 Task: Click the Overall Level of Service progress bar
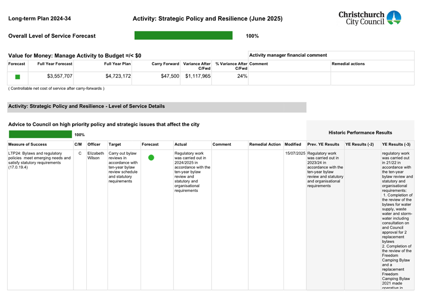183,35
